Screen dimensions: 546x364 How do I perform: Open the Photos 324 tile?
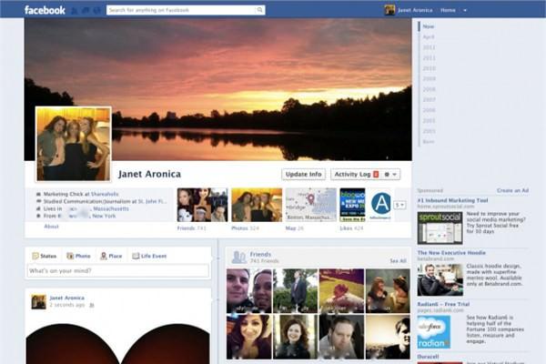point(257,205)
